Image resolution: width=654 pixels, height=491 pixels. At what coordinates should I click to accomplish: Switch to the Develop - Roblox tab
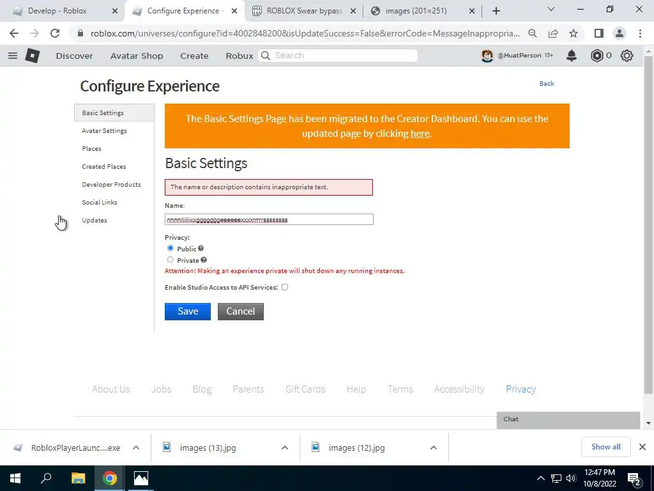[x=57, y=11]
